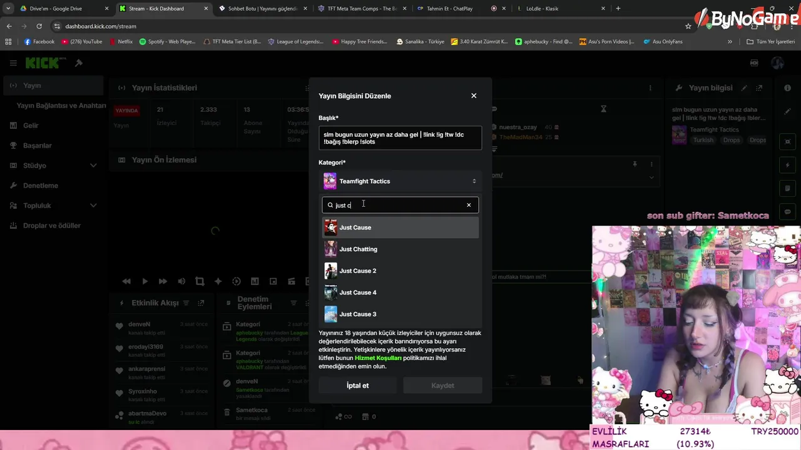Click the chart icon under the preview
The height and width of the screenshot is (450, 801).
(x=255, y=282)
